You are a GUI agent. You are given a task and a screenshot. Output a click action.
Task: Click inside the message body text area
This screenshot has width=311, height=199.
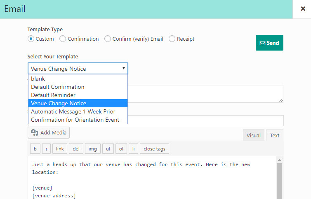(152, 178)
